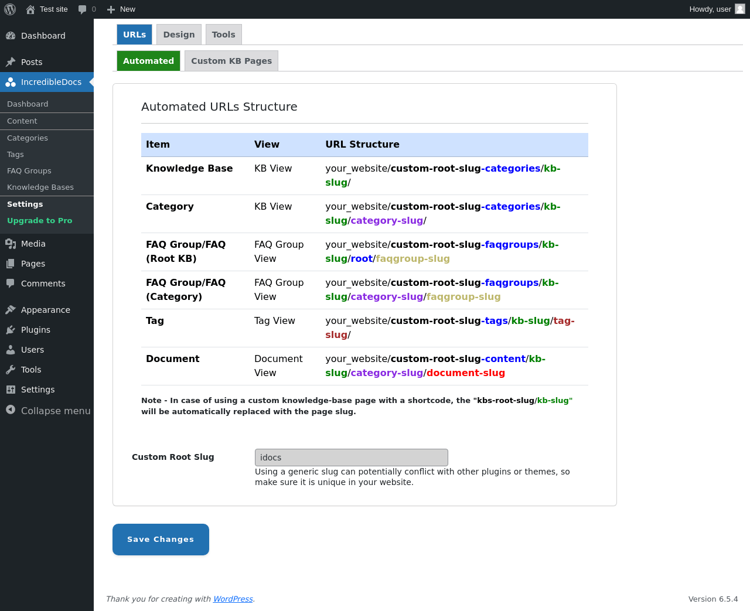Click the Knowledge Base row label
Image resolution: width=750 pixels, height=611 pixels.
tap(189, 169)
